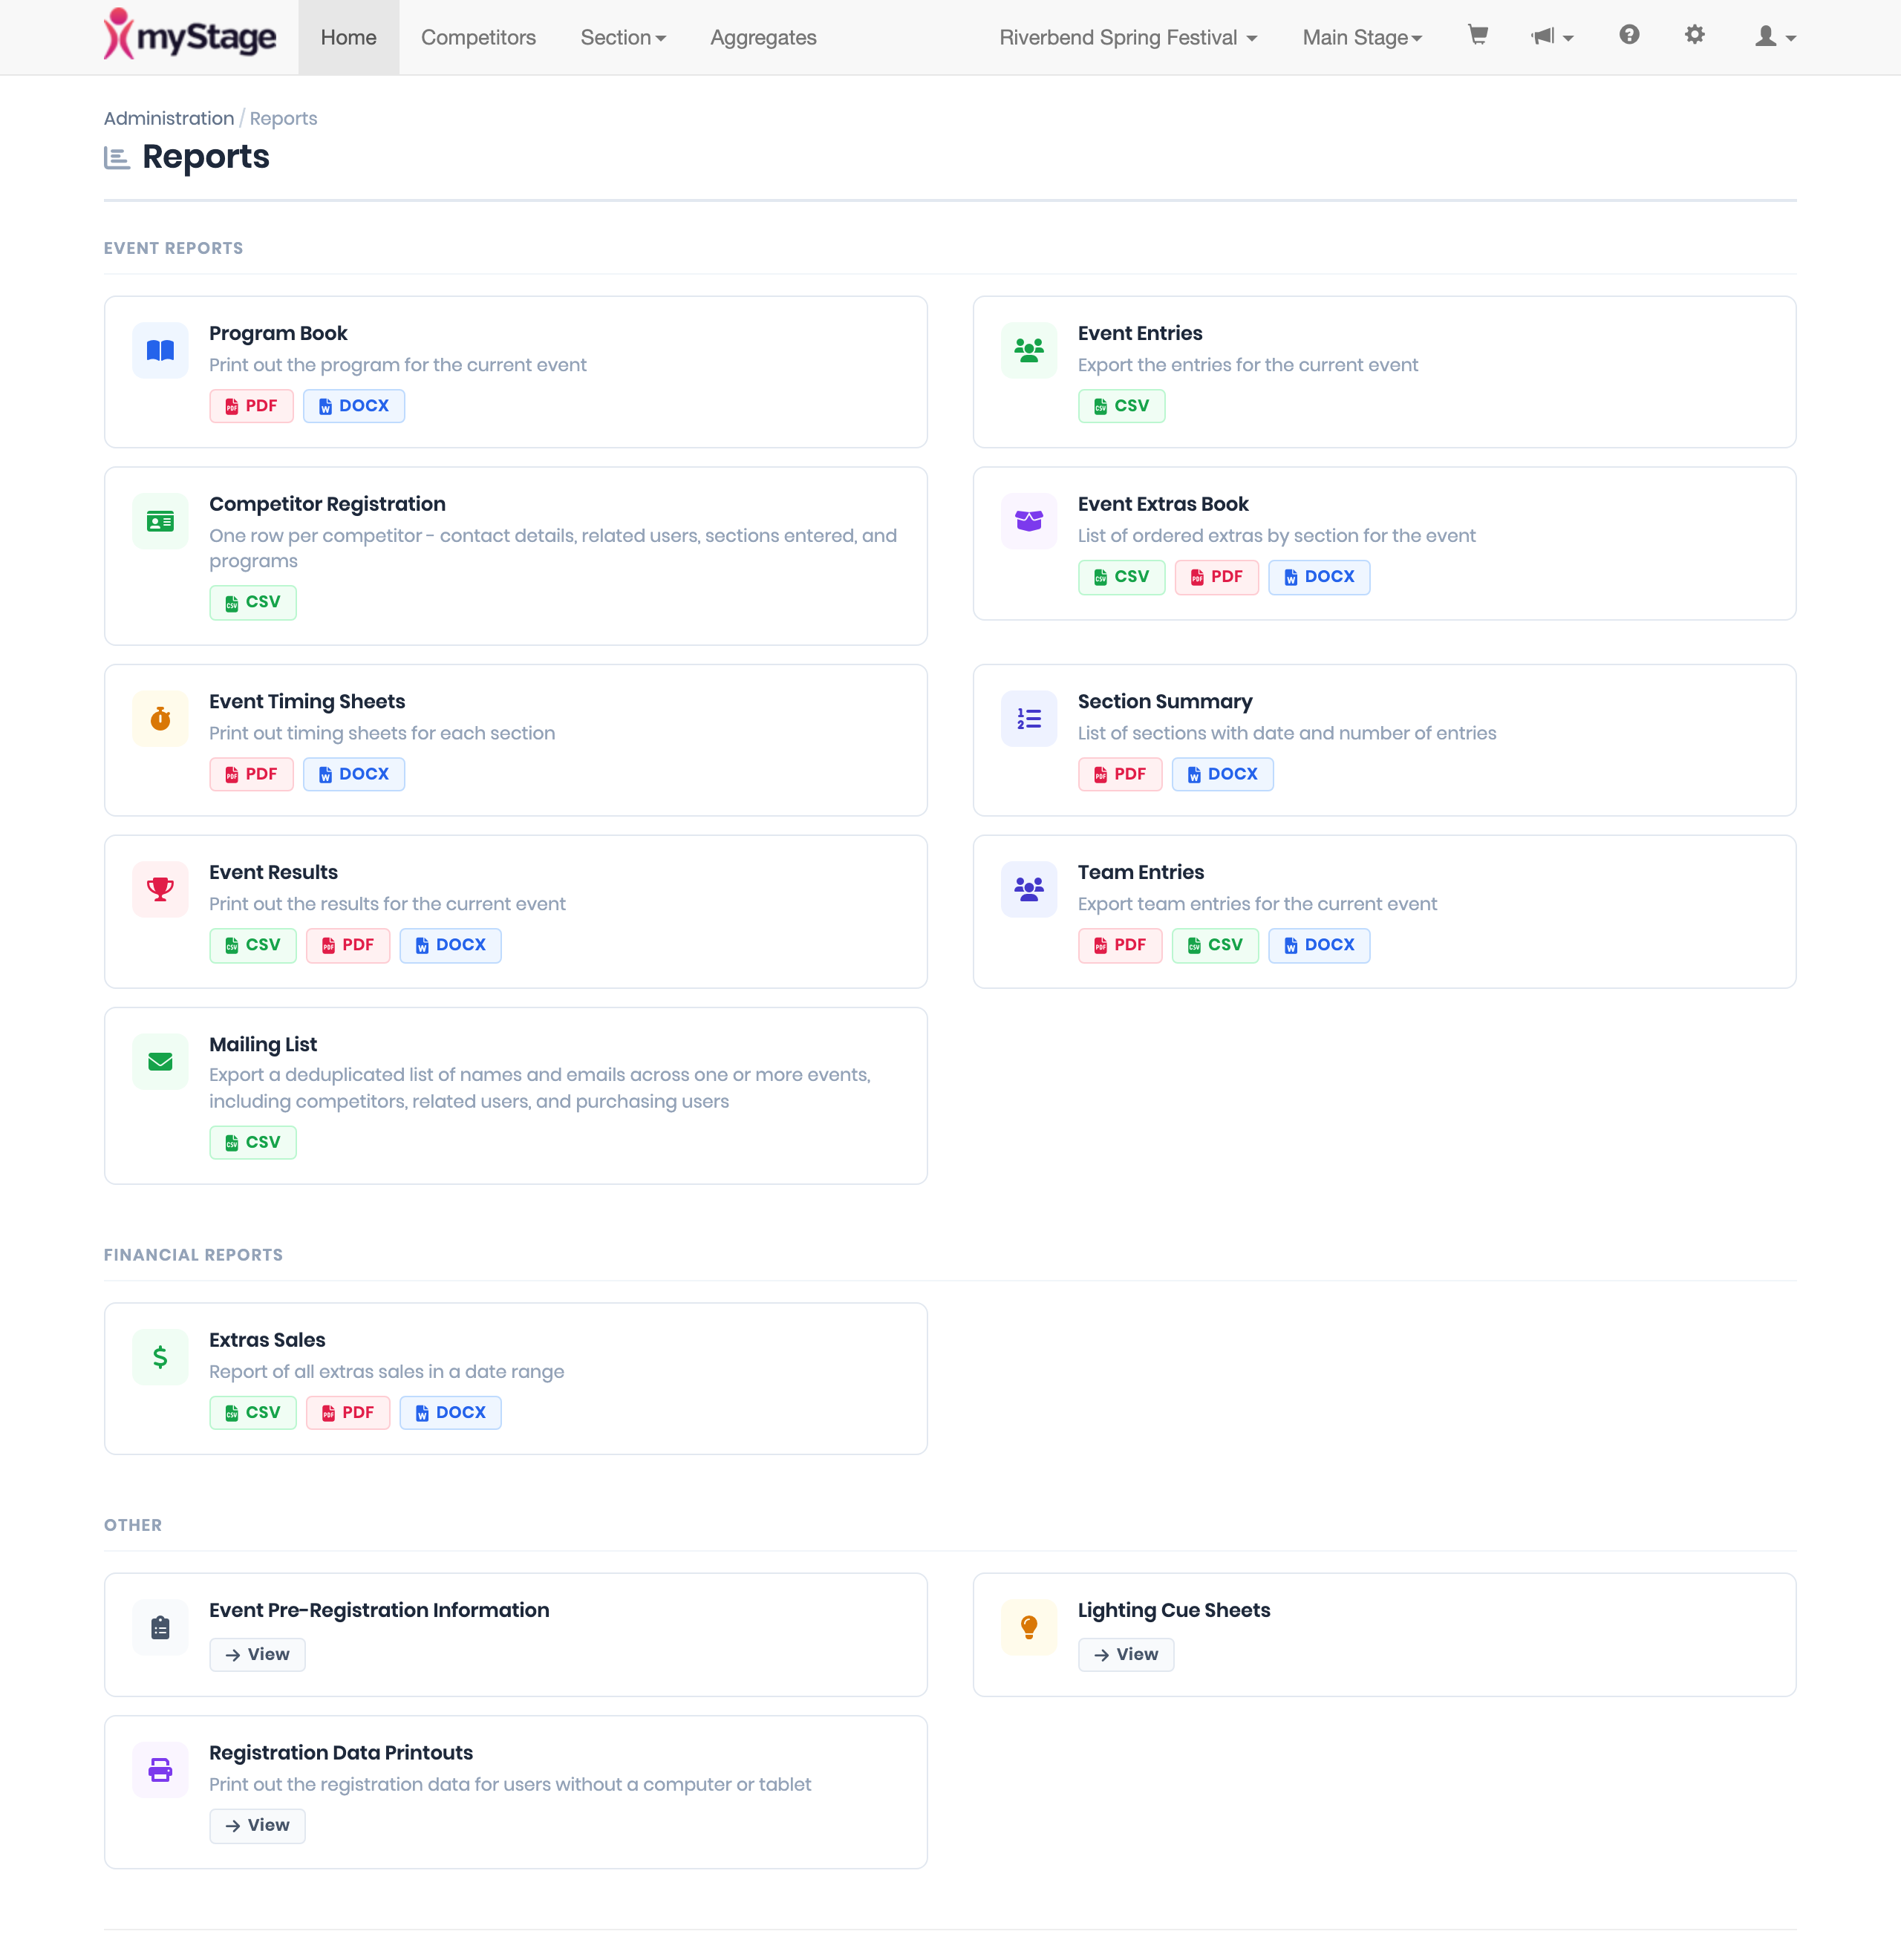Open the settings gear icon
The image size is (1901, 1960).
pos(1694,35)
